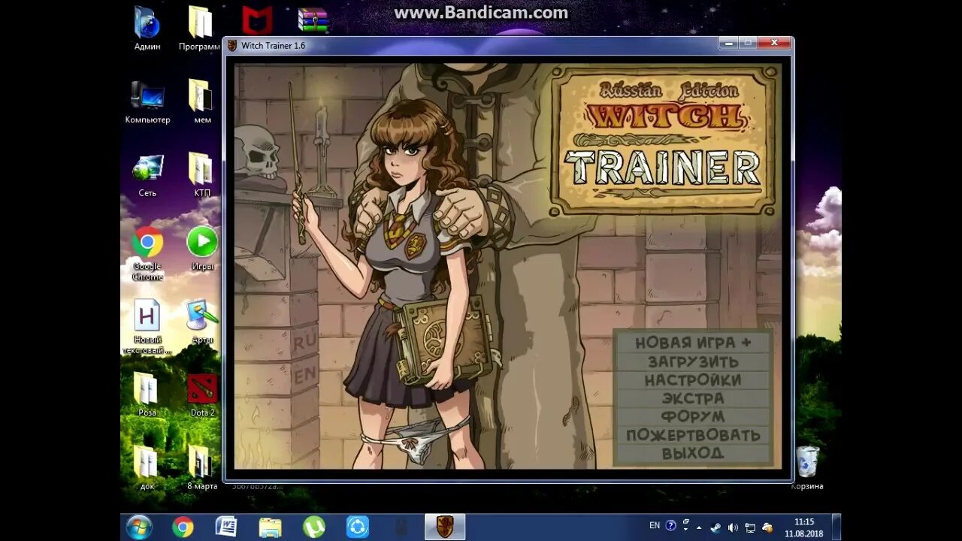The height and width of the screenshot is (541, 962).
Task: Select the док folder icon
Action: [147, 467]
